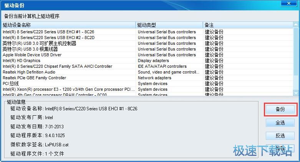
Task: Click the 反选 invert selection button
Action: click(280, 136)
